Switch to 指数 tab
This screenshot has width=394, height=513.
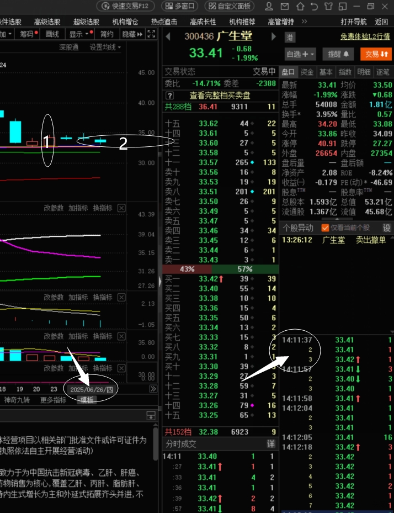click(345, 72)
